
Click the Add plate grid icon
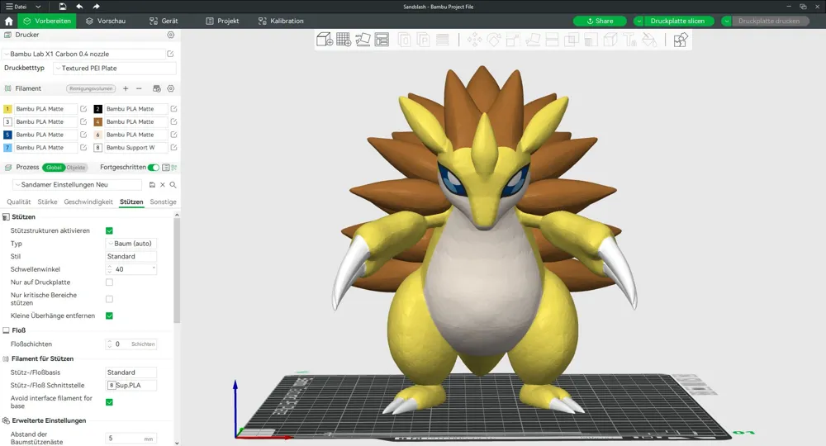(344, 40)
